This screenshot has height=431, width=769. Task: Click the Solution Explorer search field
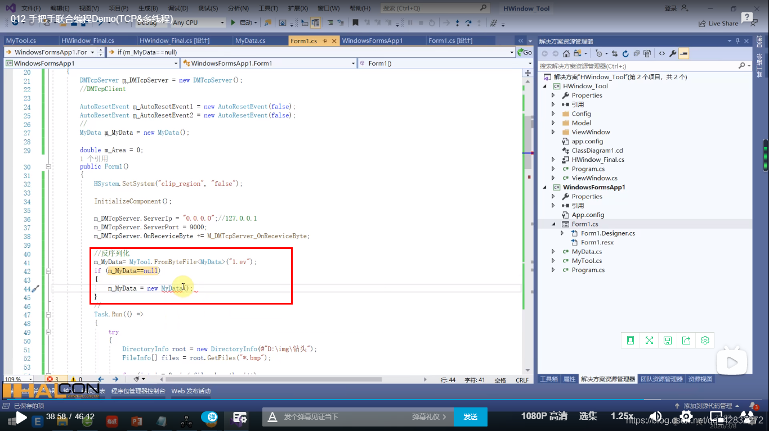645,66
